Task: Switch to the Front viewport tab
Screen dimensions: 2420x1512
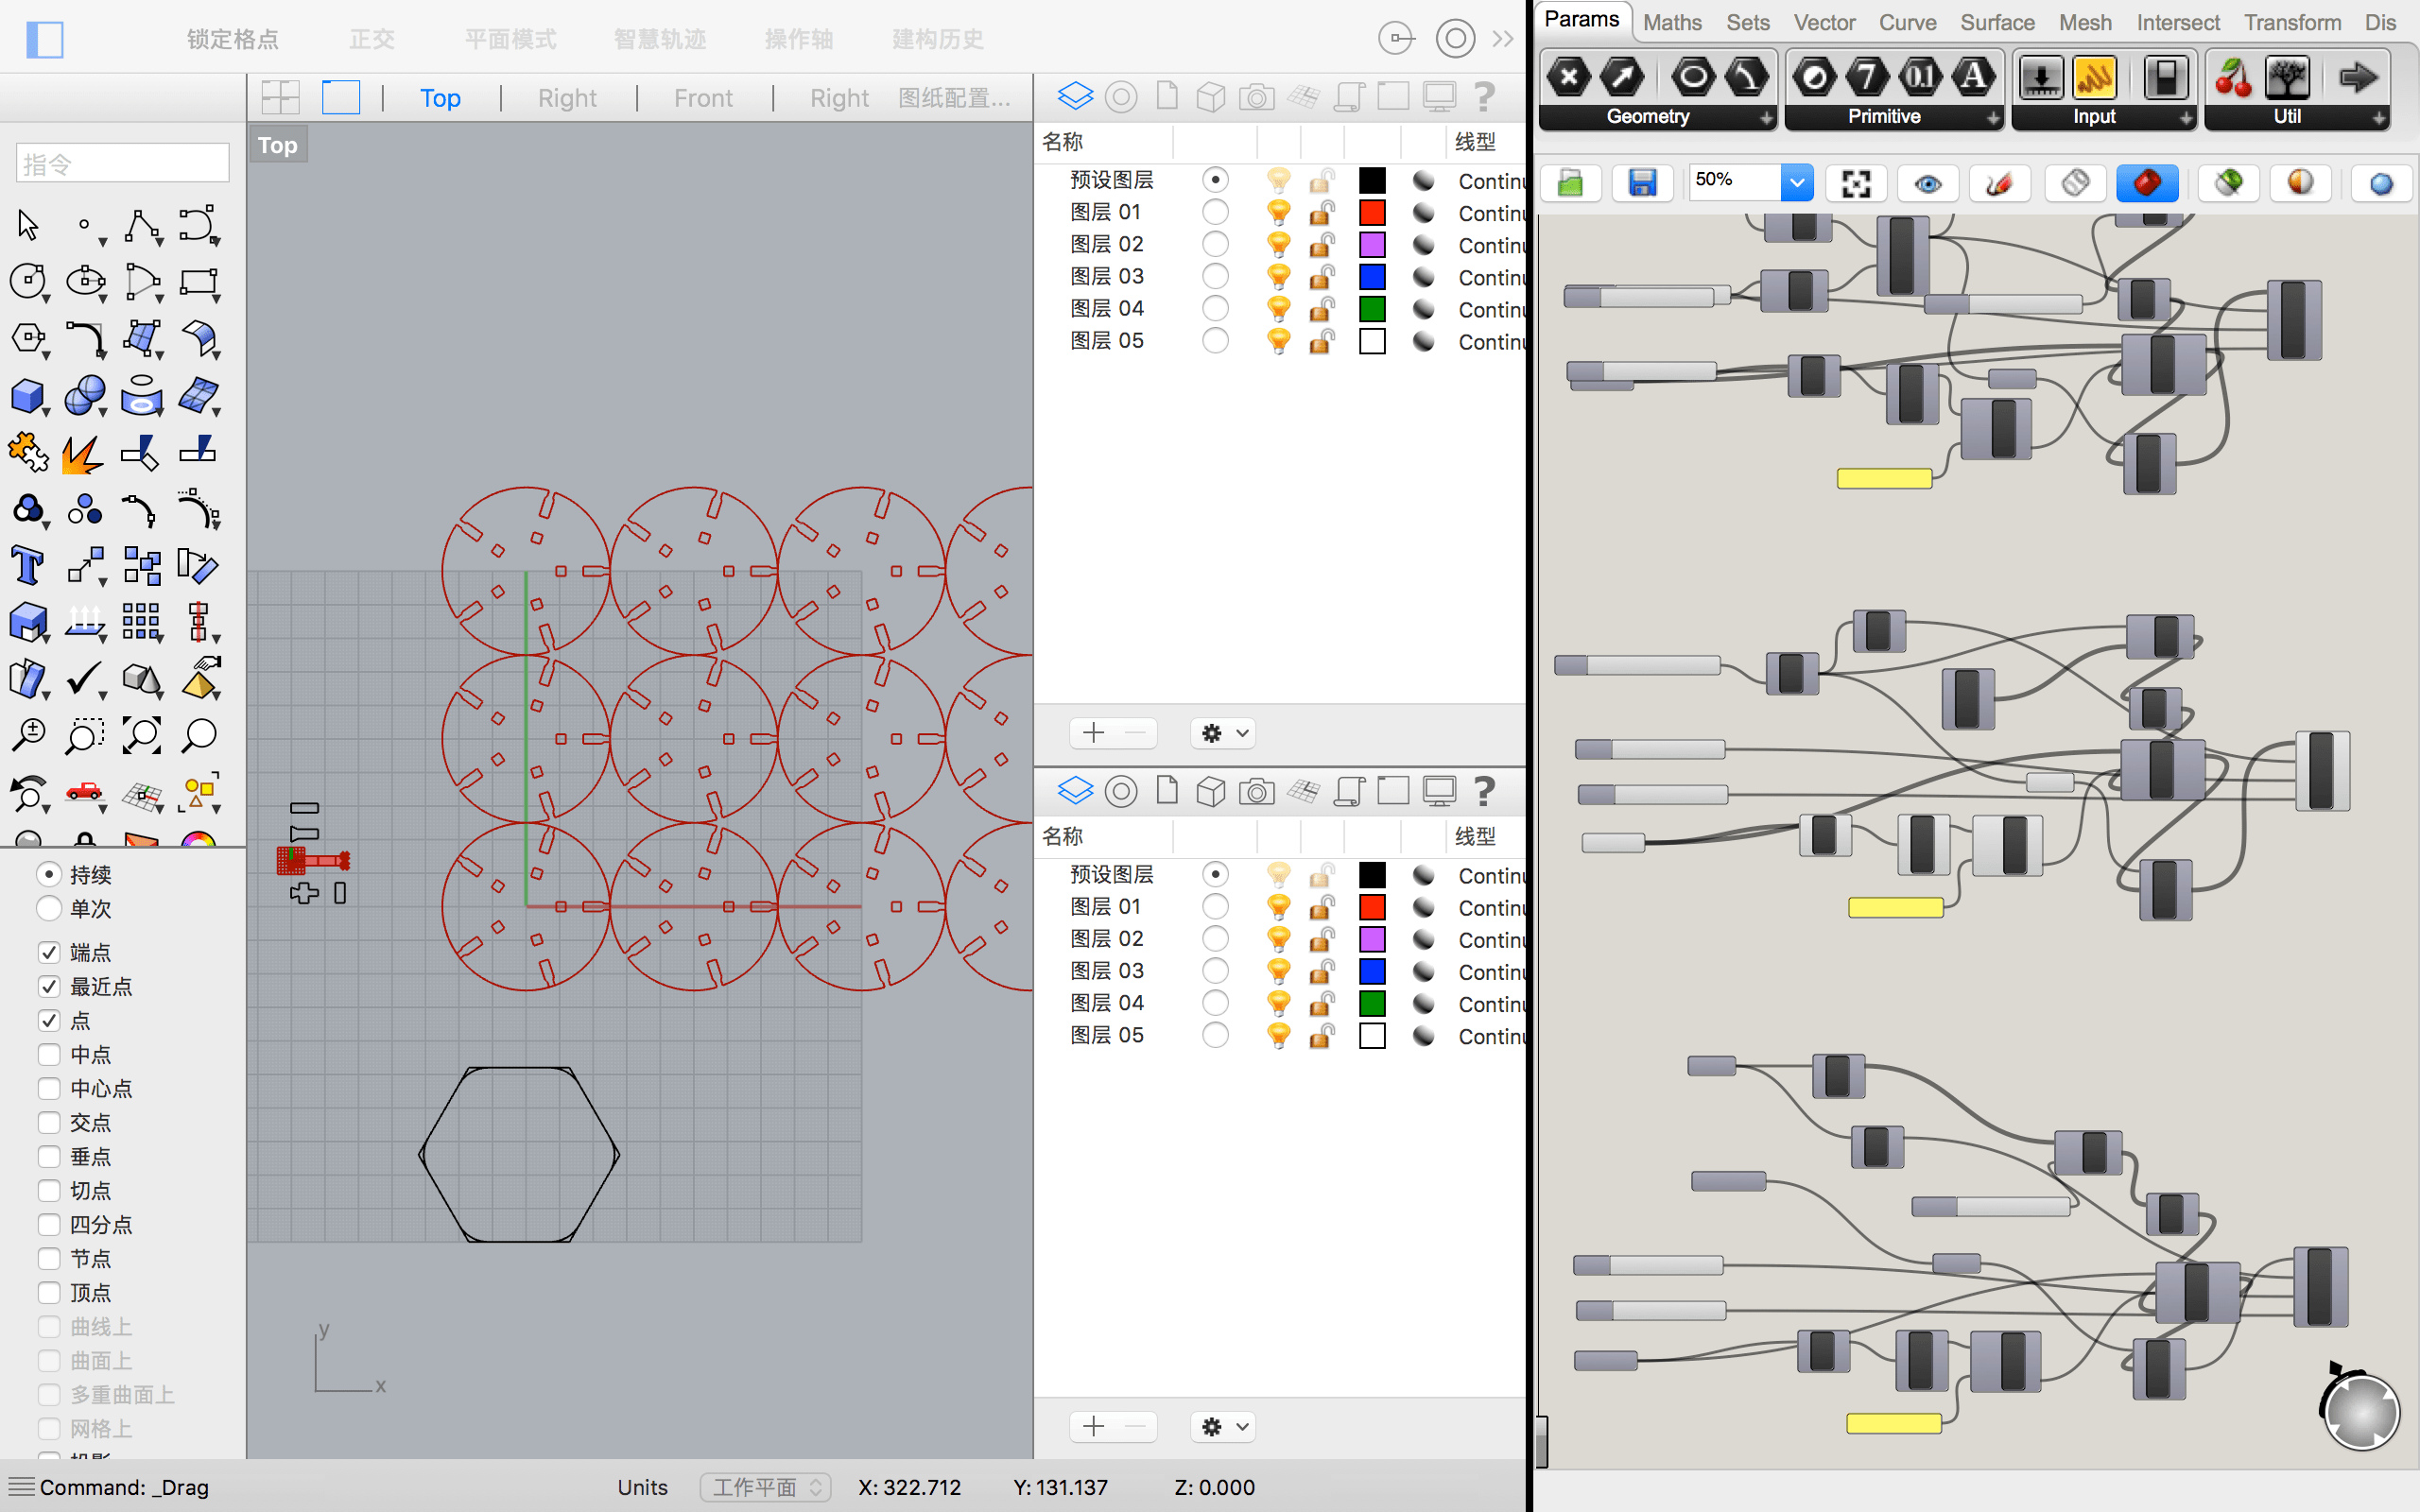Action: pos(703,98)
